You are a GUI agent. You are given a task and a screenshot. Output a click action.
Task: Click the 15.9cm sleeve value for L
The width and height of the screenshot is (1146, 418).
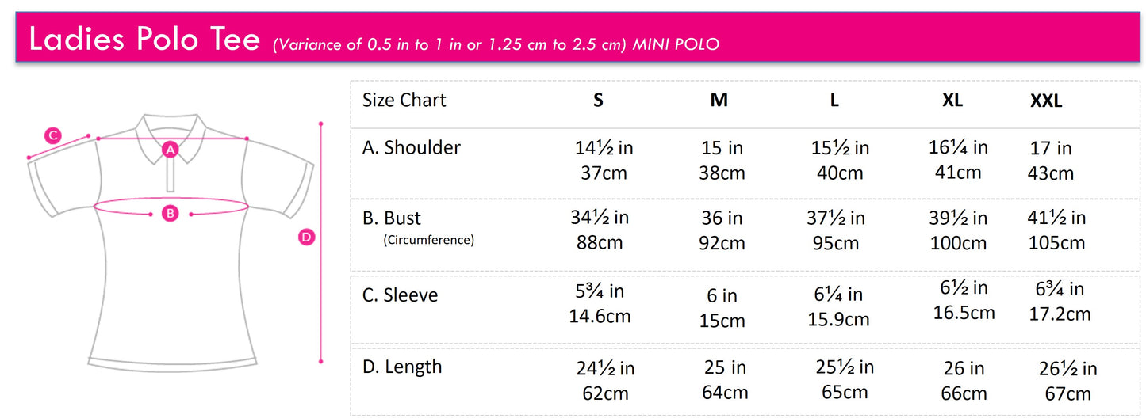(x=839, y=319)
